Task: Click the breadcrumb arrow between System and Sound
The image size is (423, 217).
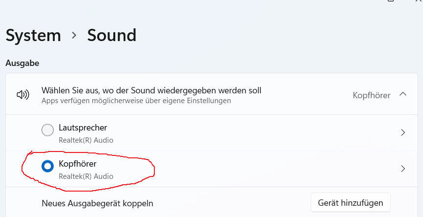Action: coord(74,36)
